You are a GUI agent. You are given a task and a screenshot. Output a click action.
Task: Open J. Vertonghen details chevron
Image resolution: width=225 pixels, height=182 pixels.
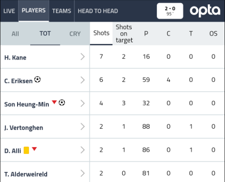point(83,126)
